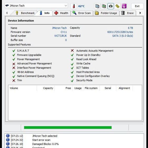Click the Interface Power Management cross icon
This screenshot has height=148, width=148.
(14, 68)
